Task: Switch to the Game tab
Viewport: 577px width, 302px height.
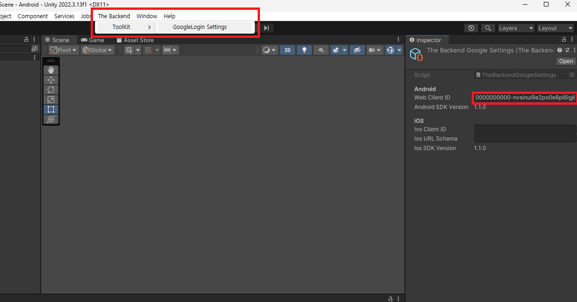Action: [x=93, y=40]
